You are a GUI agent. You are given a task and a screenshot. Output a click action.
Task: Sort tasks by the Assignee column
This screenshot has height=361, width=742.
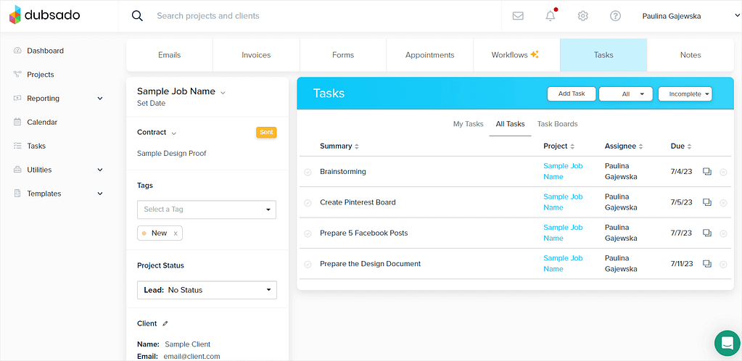[624, 146]
